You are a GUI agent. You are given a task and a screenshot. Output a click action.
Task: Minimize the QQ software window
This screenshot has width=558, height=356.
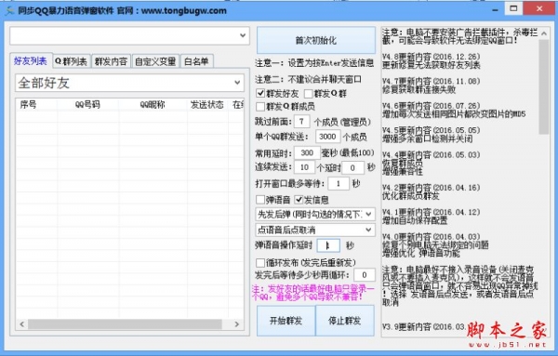click(495, 9)
